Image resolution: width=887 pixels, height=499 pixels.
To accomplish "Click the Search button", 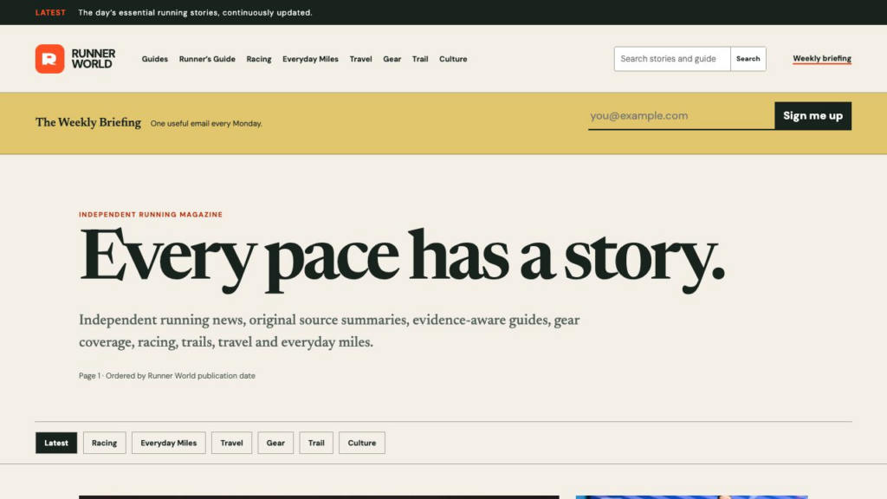I will pyautogui.click(x=748, y=59).
